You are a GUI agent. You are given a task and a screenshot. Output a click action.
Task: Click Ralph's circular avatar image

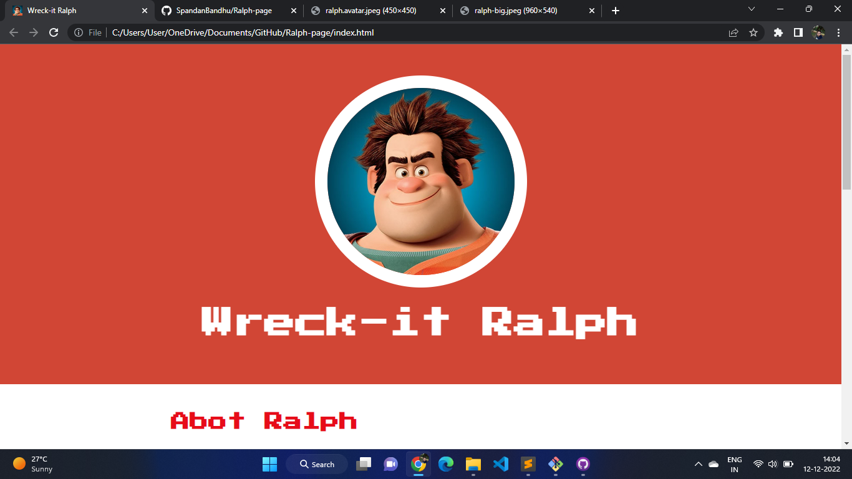point(421,181)
